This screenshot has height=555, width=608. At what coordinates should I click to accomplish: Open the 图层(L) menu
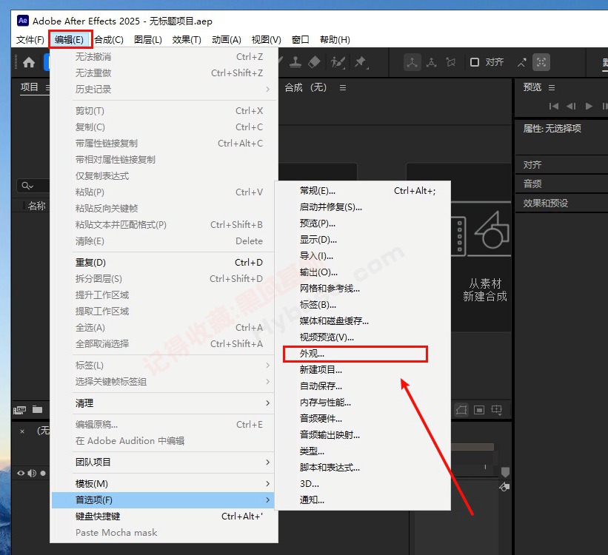click(147, 39)
